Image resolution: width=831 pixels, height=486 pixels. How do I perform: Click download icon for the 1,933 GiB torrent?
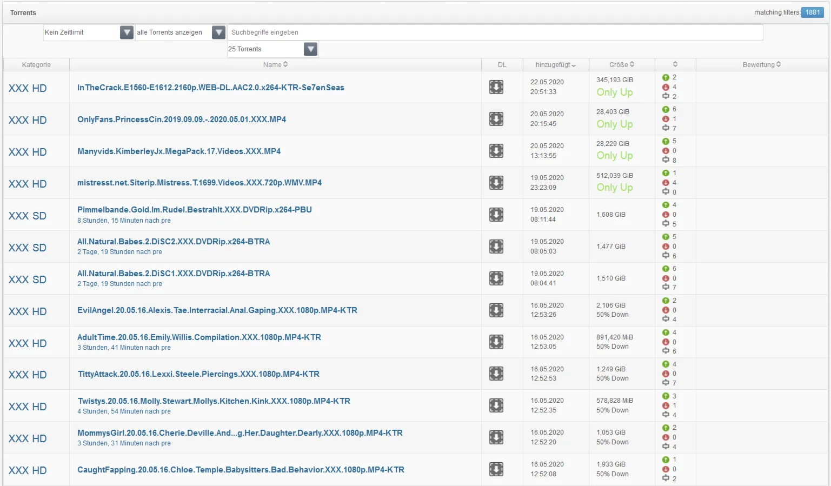click(x=496, y=469)
